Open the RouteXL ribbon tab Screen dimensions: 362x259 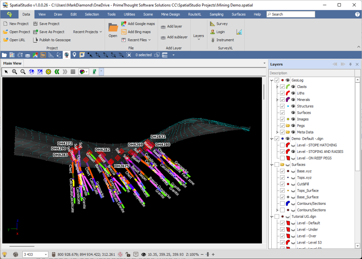tap(195, 14)
